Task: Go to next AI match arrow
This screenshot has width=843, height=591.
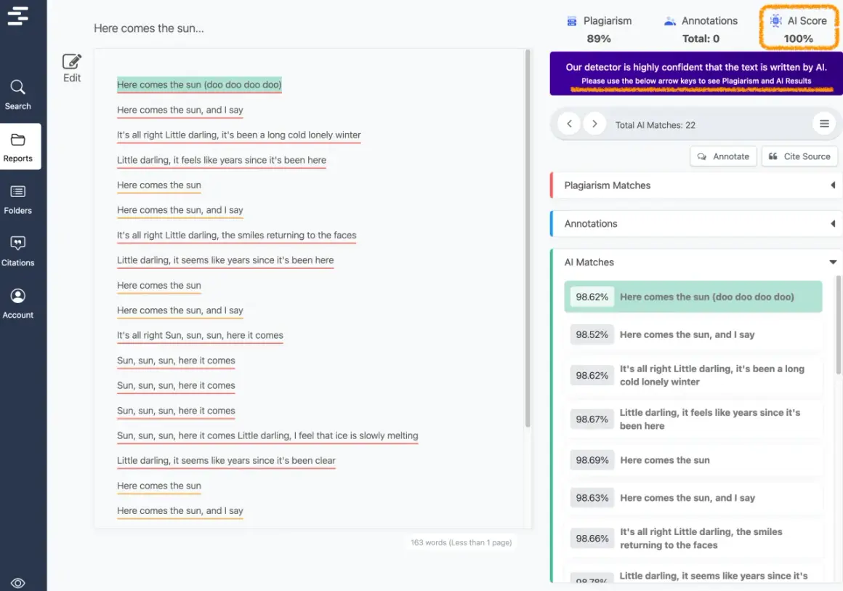Action: click(x=594, y=124)
